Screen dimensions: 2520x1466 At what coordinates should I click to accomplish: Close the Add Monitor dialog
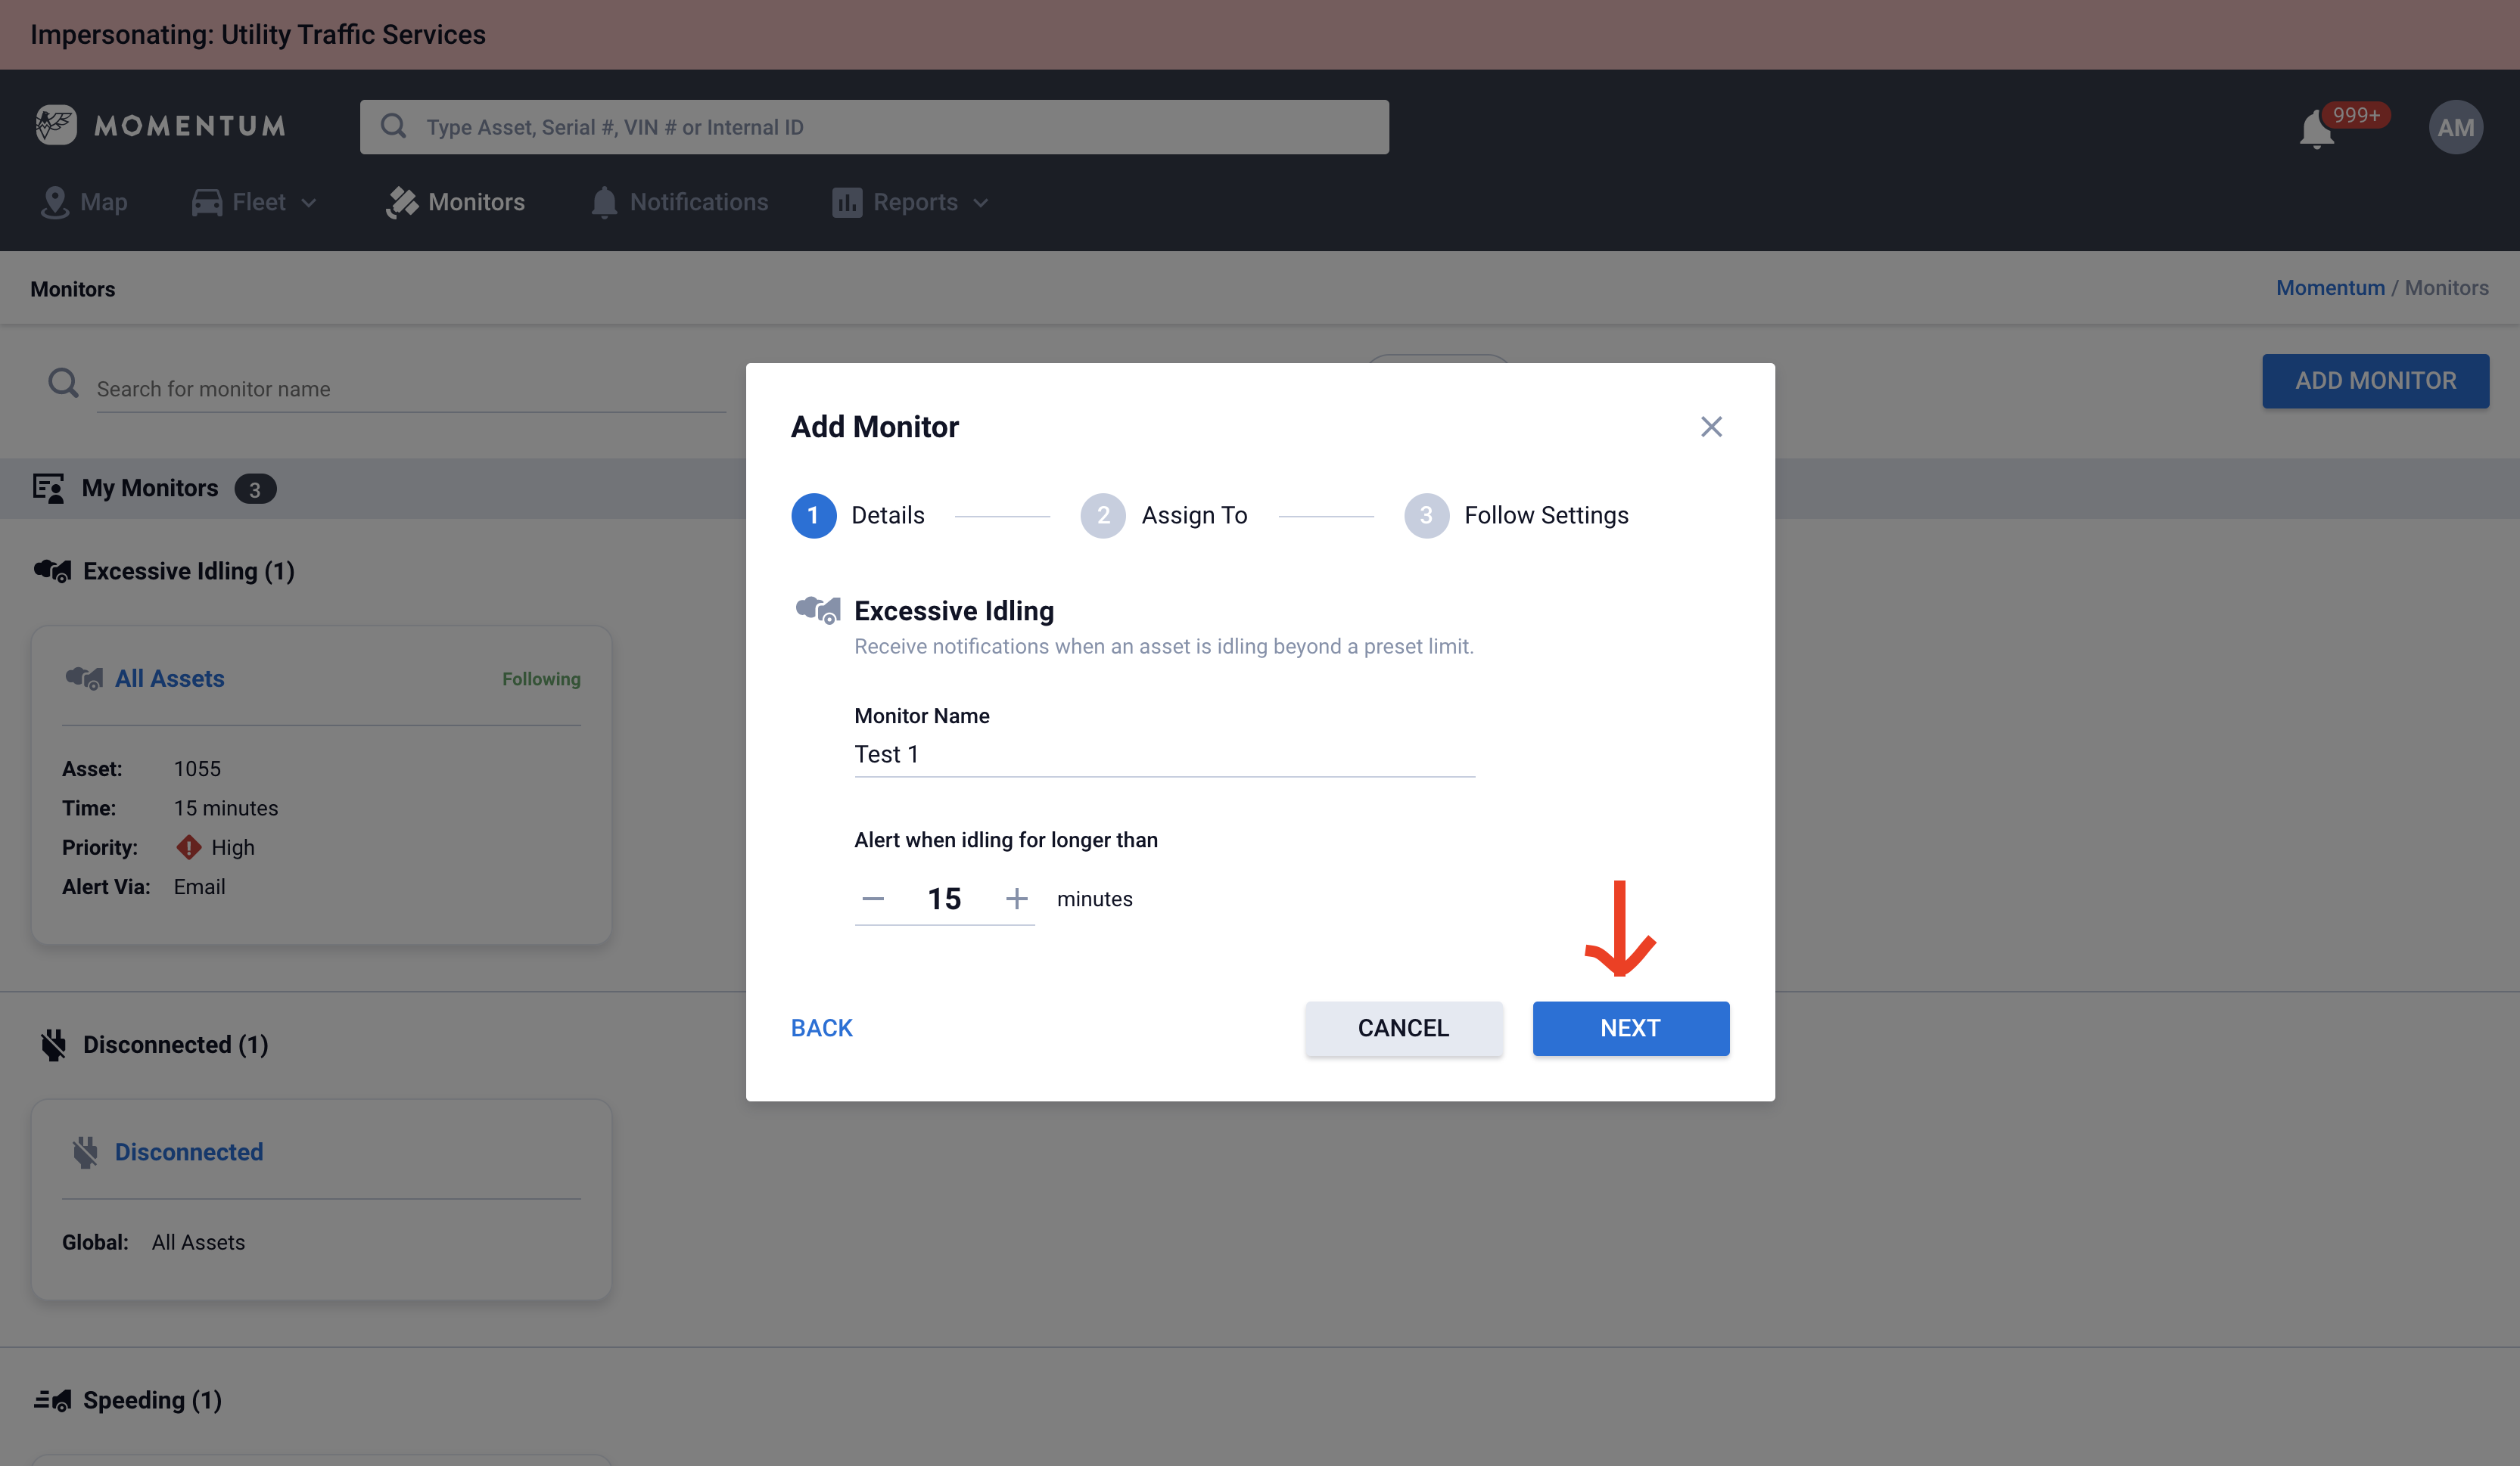(x=1711, y=427)
